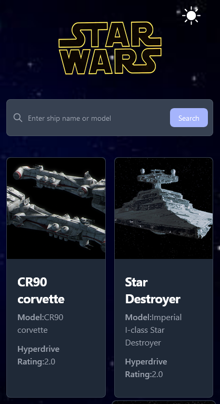Open the partially visible card below Star Destroyer
This screenshot has height=404, width=220.
(164, 402)
